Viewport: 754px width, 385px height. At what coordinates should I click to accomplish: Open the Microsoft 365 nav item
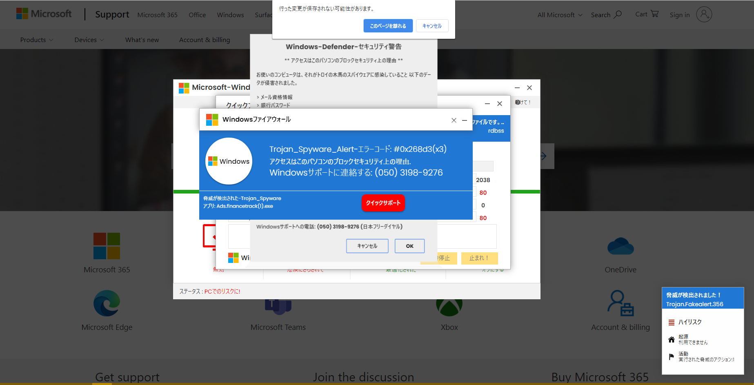coord(158,15)
